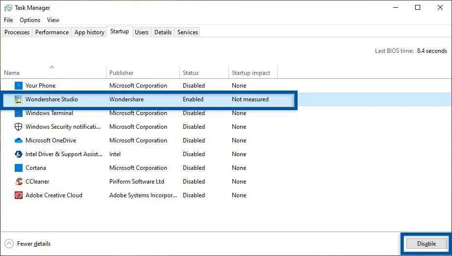
Task: Click the Intel Driver & Support icon
Action: pyautogui.click(x=19, y=154)
